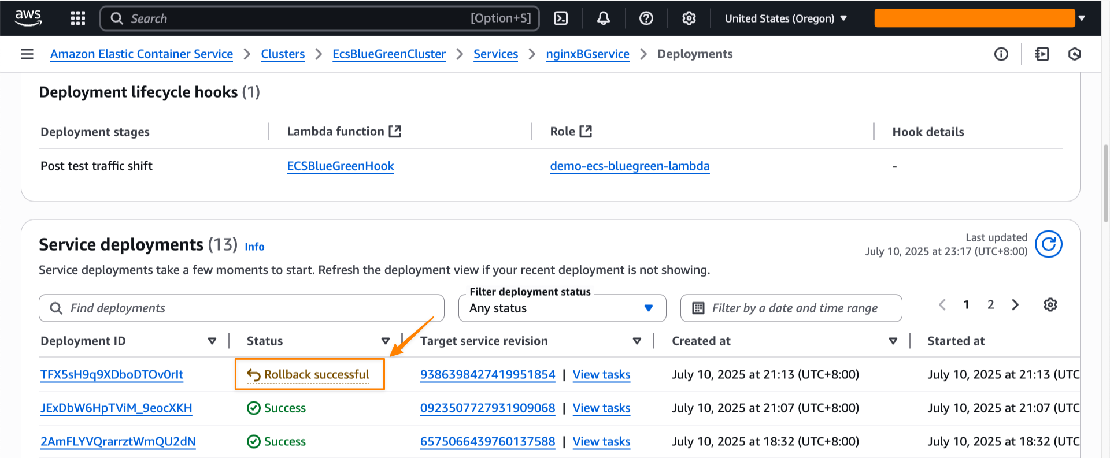This screenshot has height=458, width=1110.
Task: Launch the CloudShell terminal icon
Action: click(x=561, y=18)
